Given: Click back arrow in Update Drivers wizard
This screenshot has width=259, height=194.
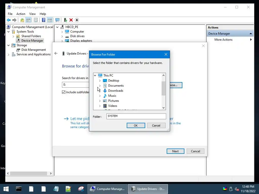Looking at the screenshot, I should 56,53.
